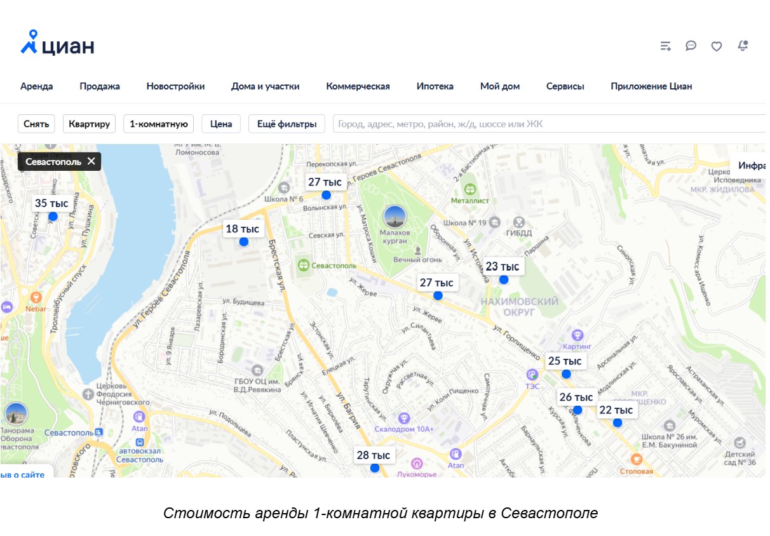Click the Детский сад № 36 icon

(740, 443)
